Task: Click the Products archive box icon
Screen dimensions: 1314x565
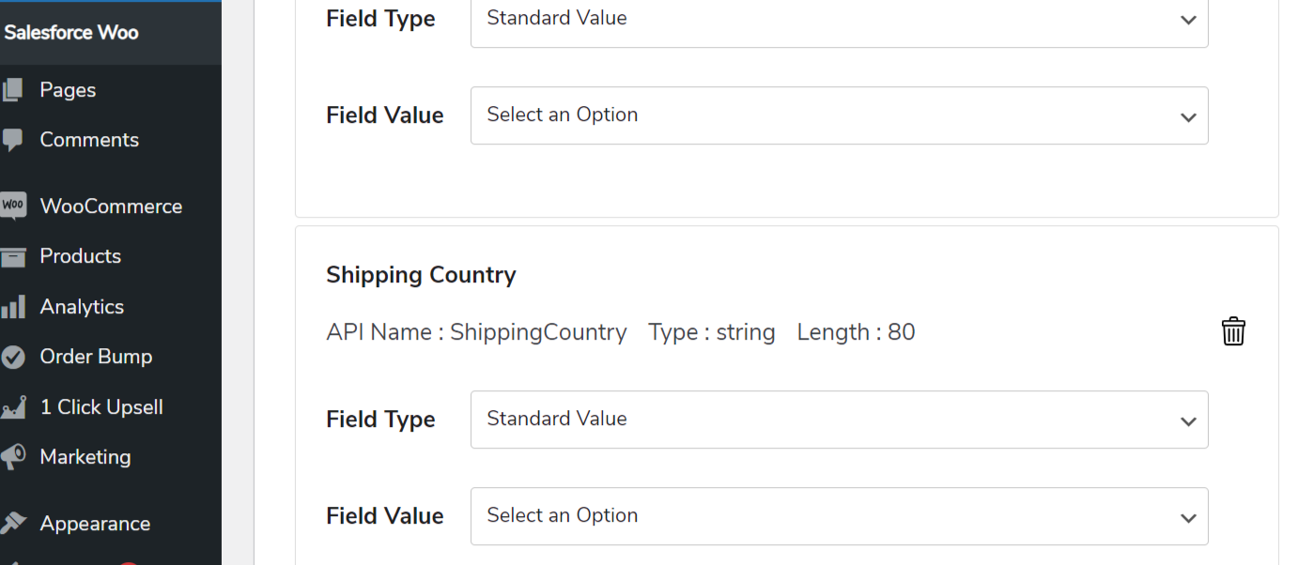Action: pos(12,256)
